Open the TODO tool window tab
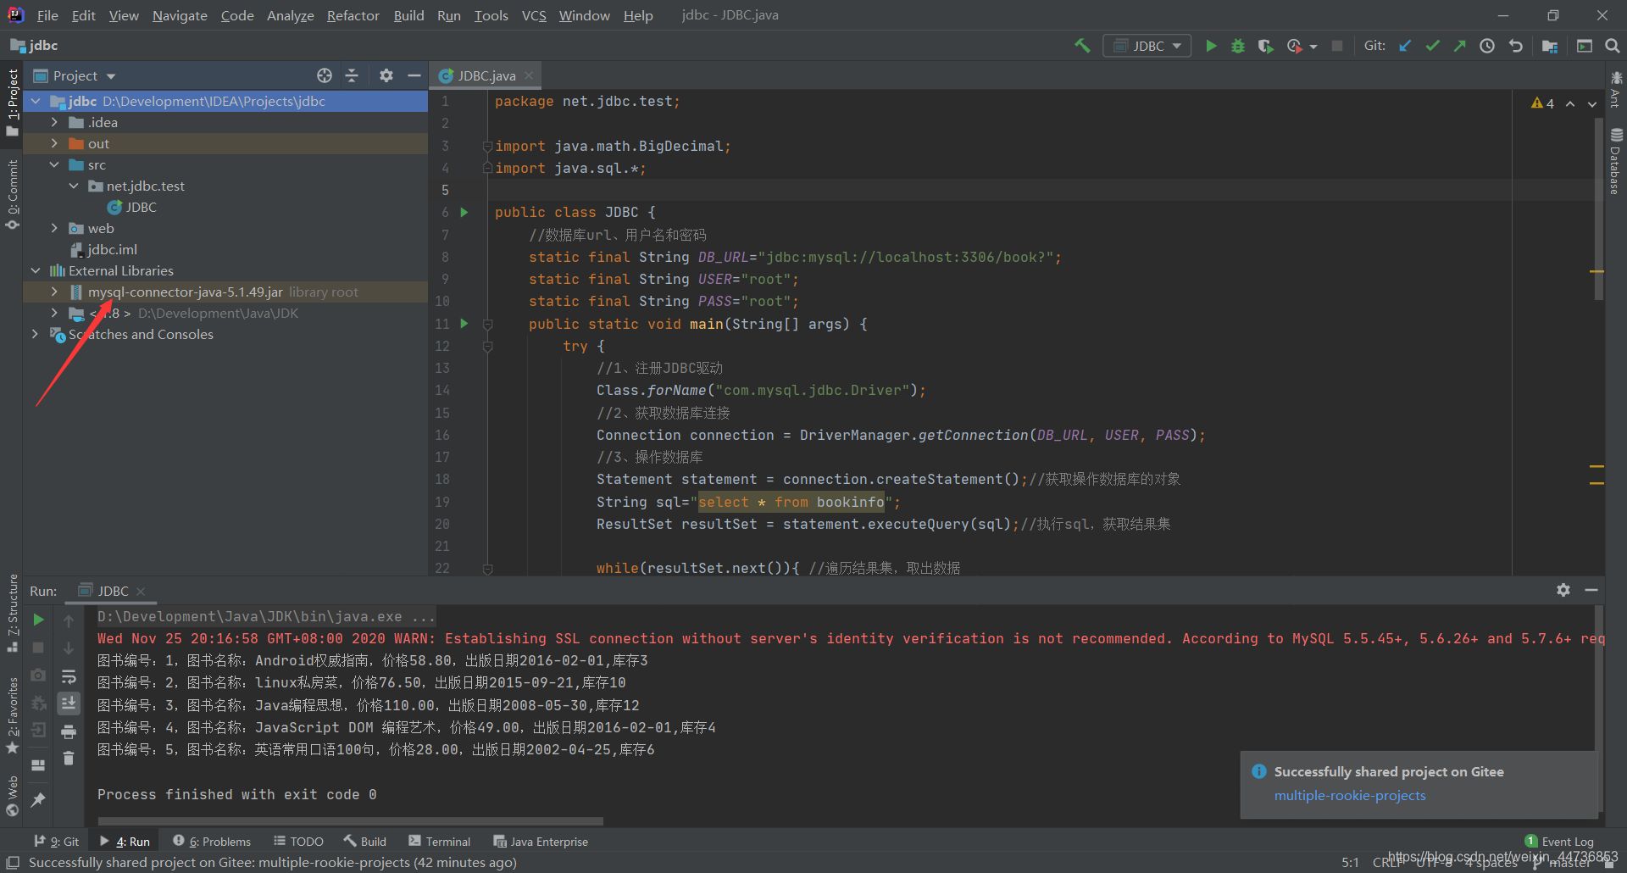The height and width of the screenshot is (873, 1627). coord(298,842)
